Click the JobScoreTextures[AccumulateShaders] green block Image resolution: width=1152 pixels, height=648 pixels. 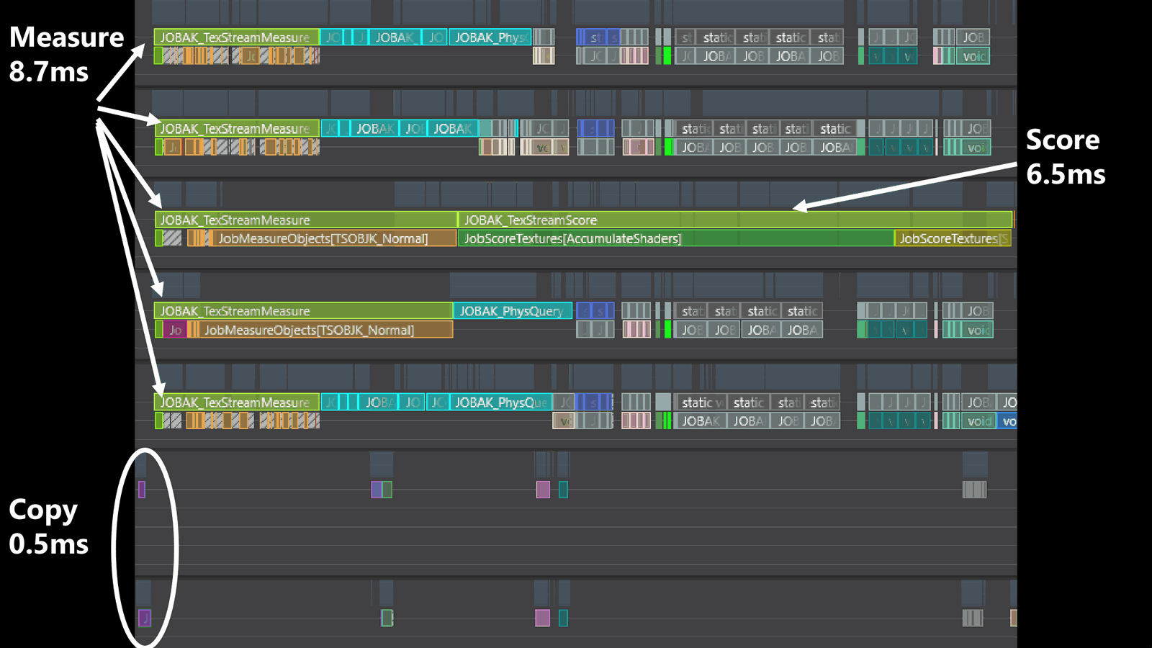point(675,238)
